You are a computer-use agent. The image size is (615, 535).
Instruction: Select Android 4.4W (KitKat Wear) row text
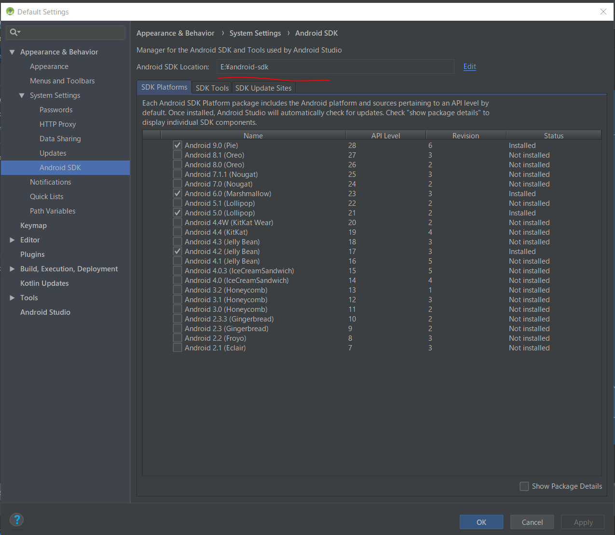pyautogui.click(x=229, y=223)
